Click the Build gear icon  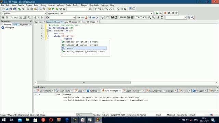49,9
